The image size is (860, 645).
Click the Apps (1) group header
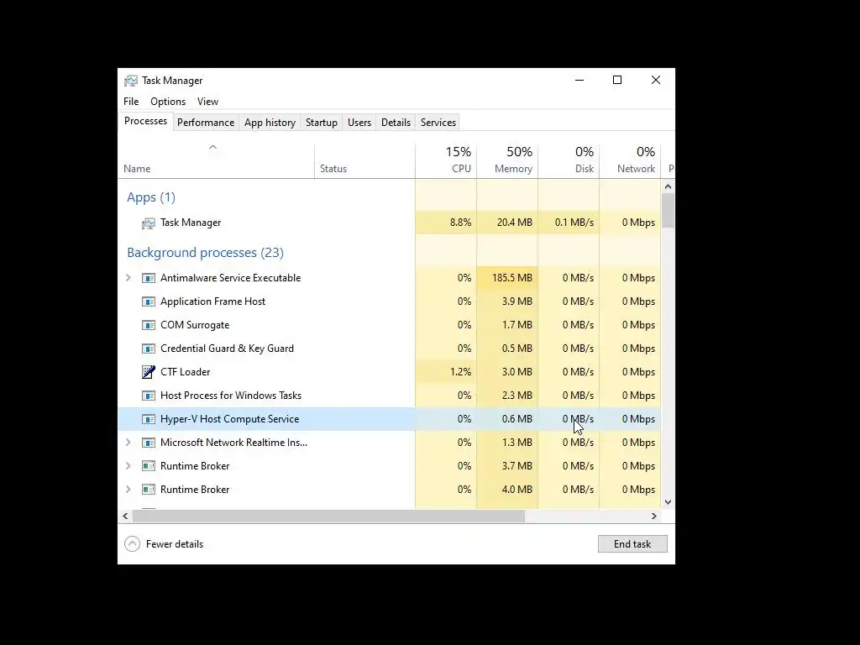coord(151,197)
